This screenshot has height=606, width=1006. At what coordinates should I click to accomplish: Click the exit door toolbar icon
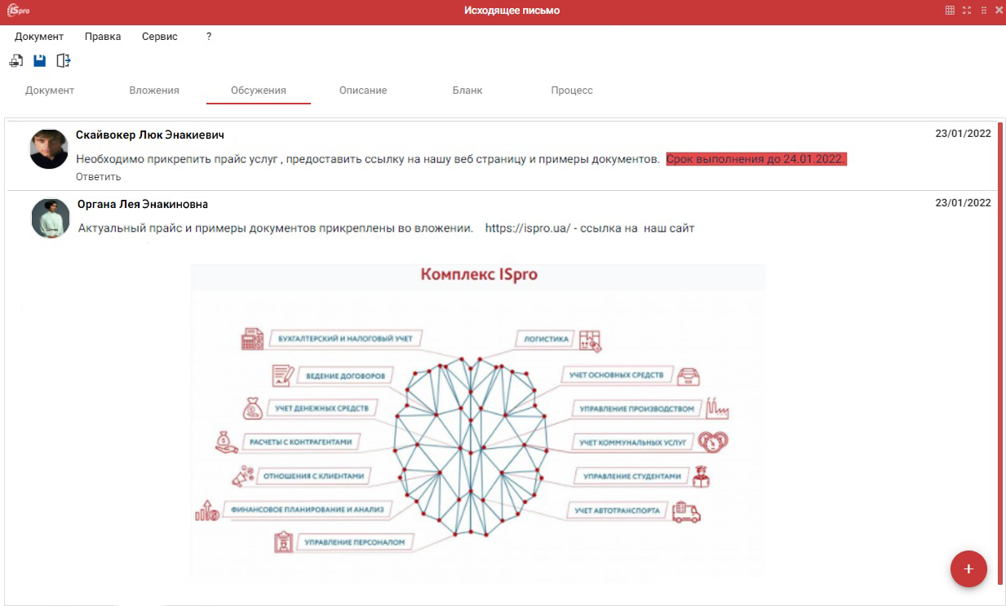click(64, 60)
